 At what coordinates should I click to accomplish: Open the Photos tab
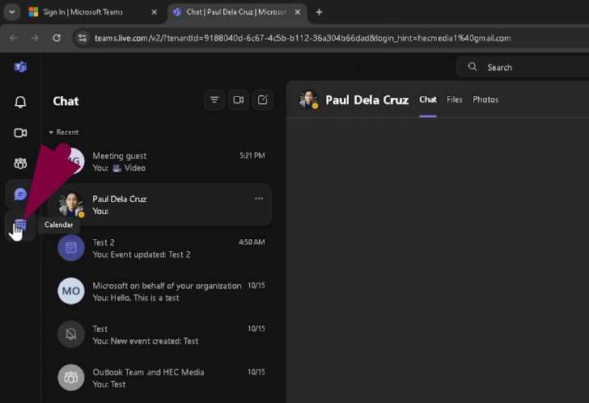(x=485, y=99)
